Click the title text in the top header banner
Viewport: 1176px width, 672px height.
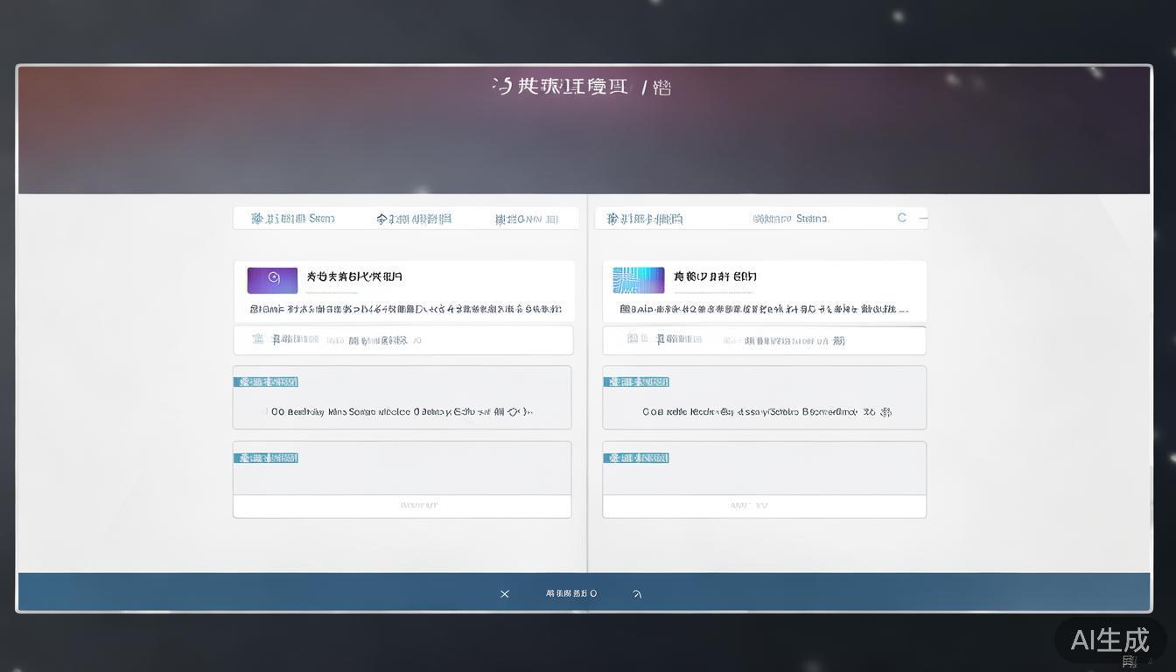[x=582, y=87]
